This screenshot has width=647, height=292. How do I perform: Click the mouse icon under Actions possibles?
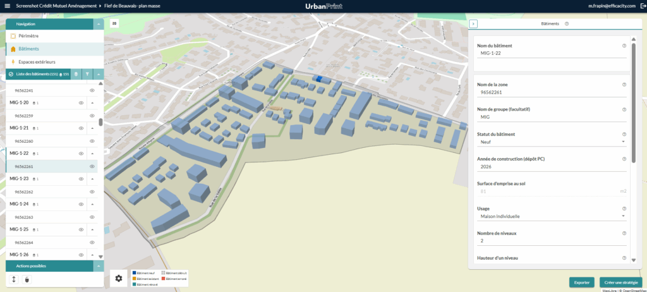coord(27,279)
